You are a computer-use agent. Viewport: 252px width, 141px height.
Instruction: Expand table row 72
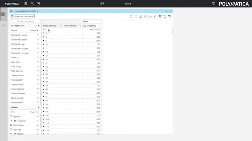44,78
